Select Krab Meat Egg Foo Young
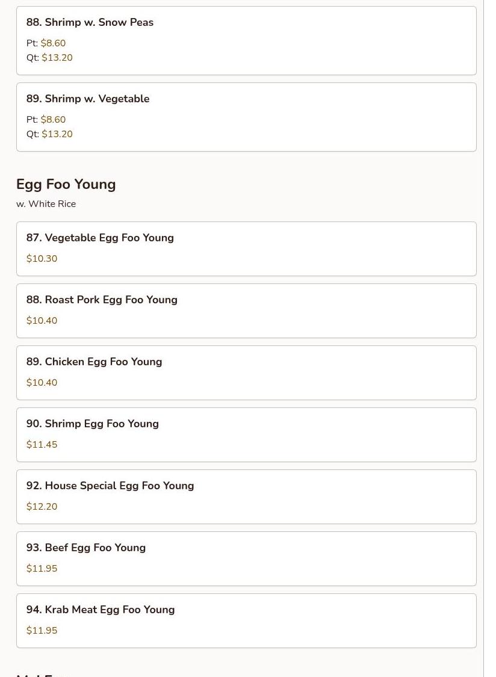 coord(101,610)
